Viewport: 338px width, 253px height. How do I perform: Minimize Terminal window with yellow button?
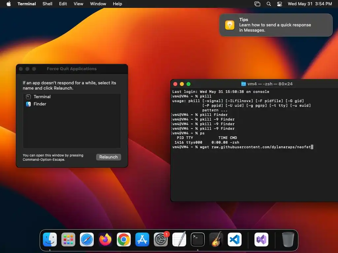[x=182, y=84]
